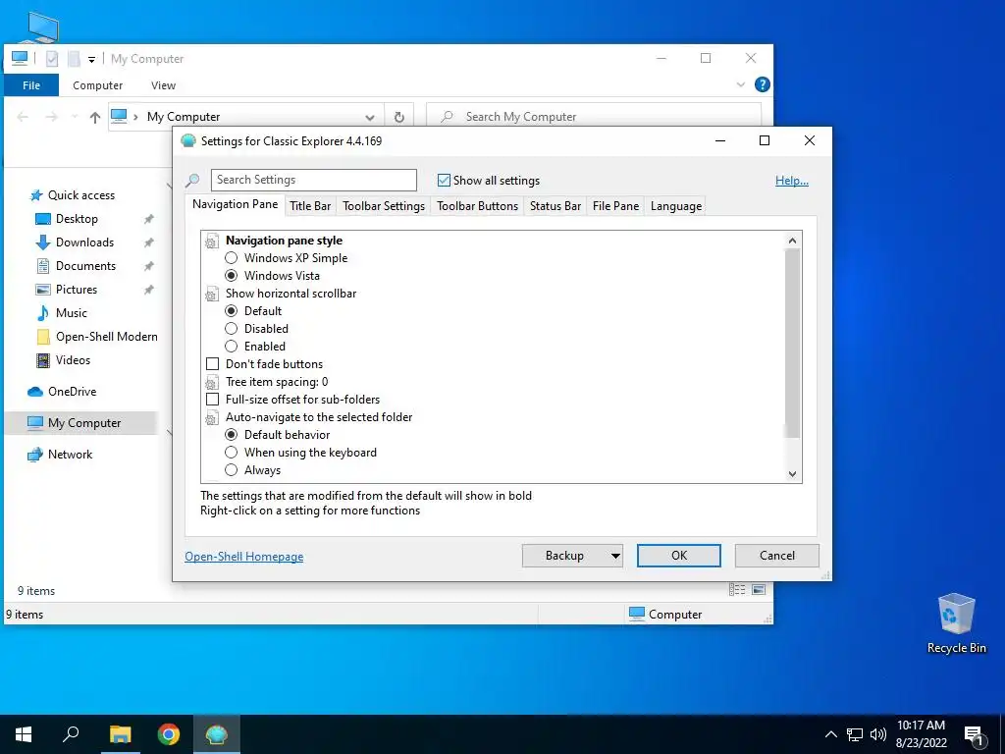Click the Cancel button
The height and width of the screenshot is (754, 1005).
tap(777, 556)
